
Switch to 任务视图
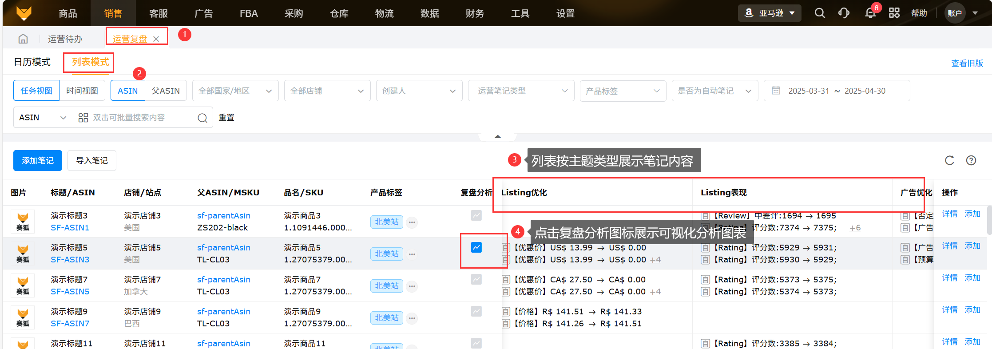[x=36, y=91]
